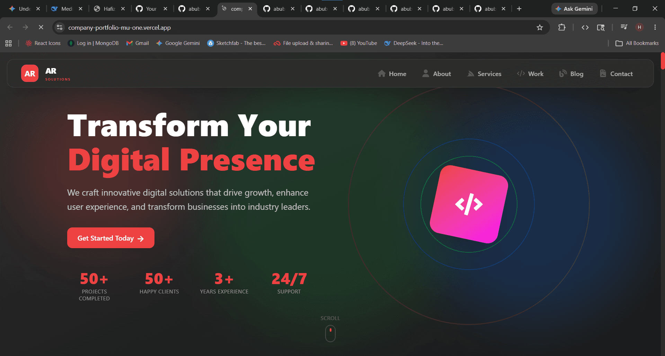Bookmark this tab with star
This screenshot has height=356, width=665.
[540, 27]
